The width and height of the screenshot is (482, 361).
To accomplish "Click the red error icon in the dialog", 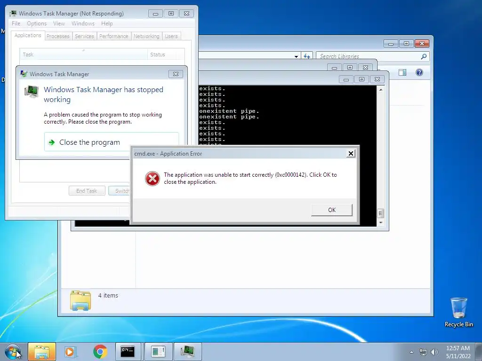I will [153, 178].
